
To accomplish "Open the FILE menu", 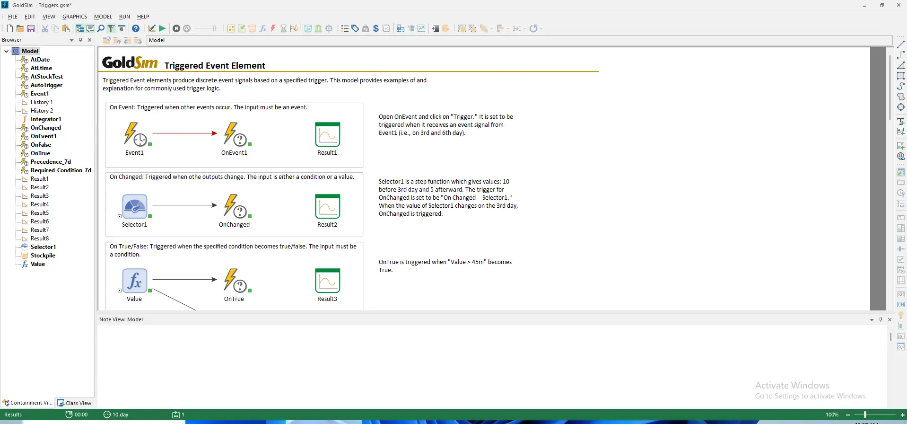I will click(13, 17).
